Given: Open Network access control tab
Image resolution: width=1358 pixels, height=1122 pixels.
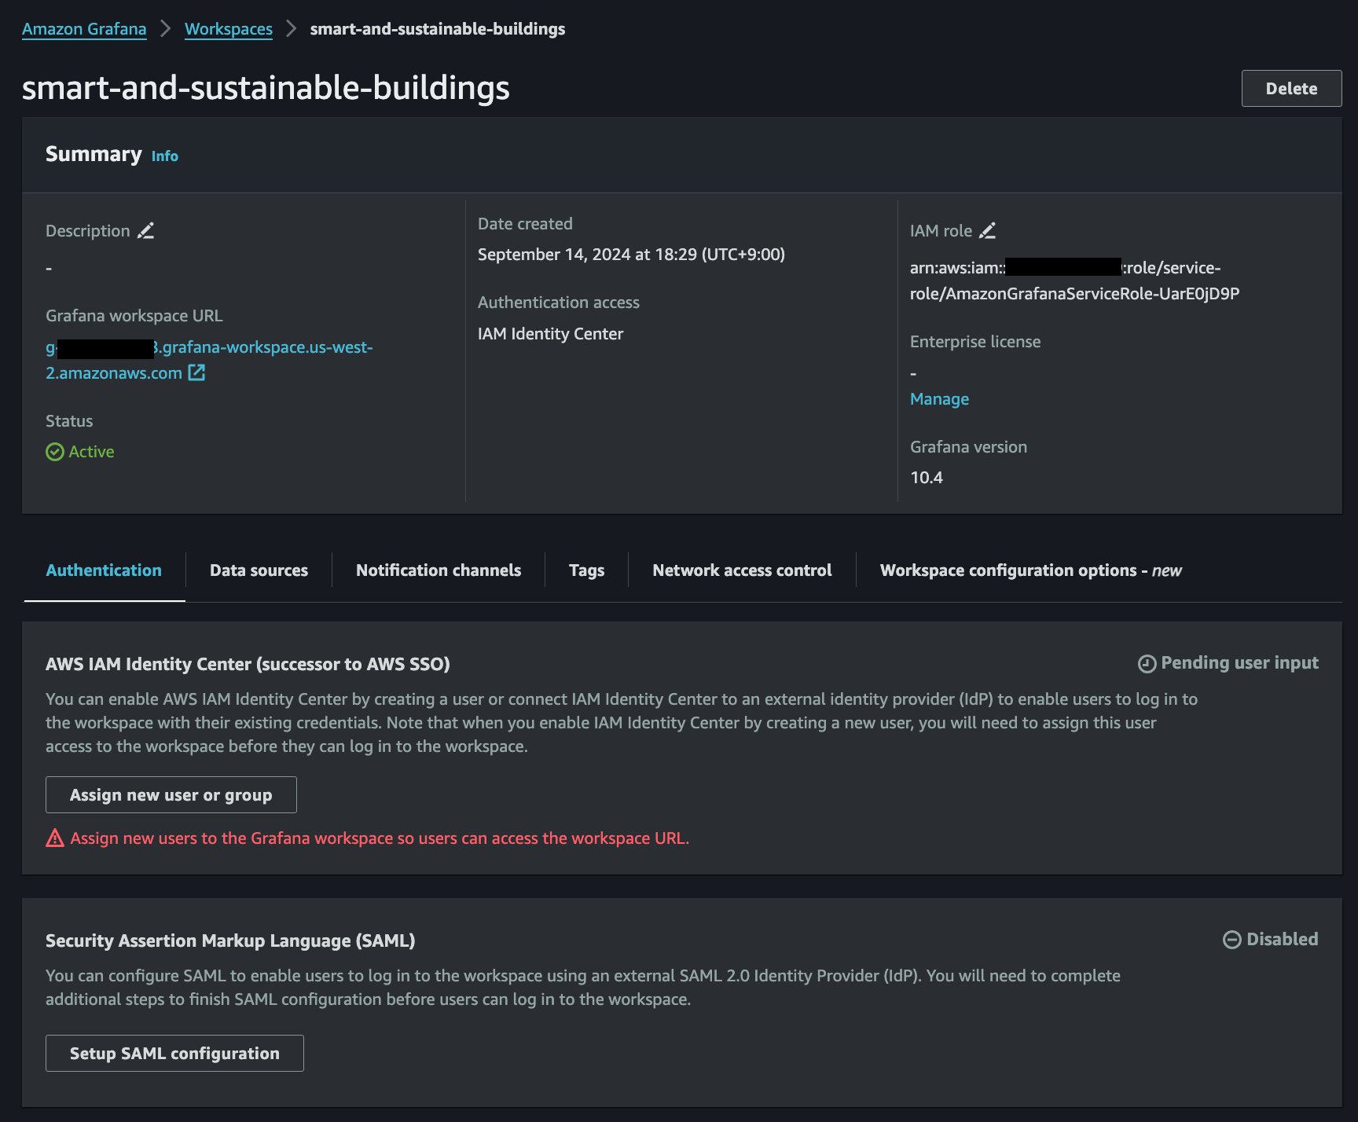Looking at the screenshot, I should click(742, 570).
